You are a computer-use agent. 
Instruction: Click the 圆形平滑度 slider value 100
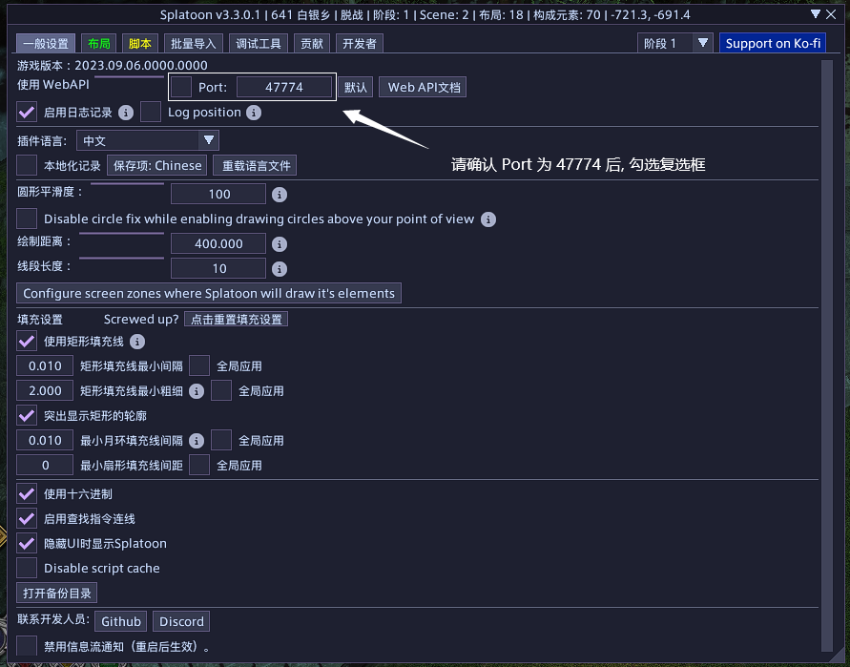[218, 195]
